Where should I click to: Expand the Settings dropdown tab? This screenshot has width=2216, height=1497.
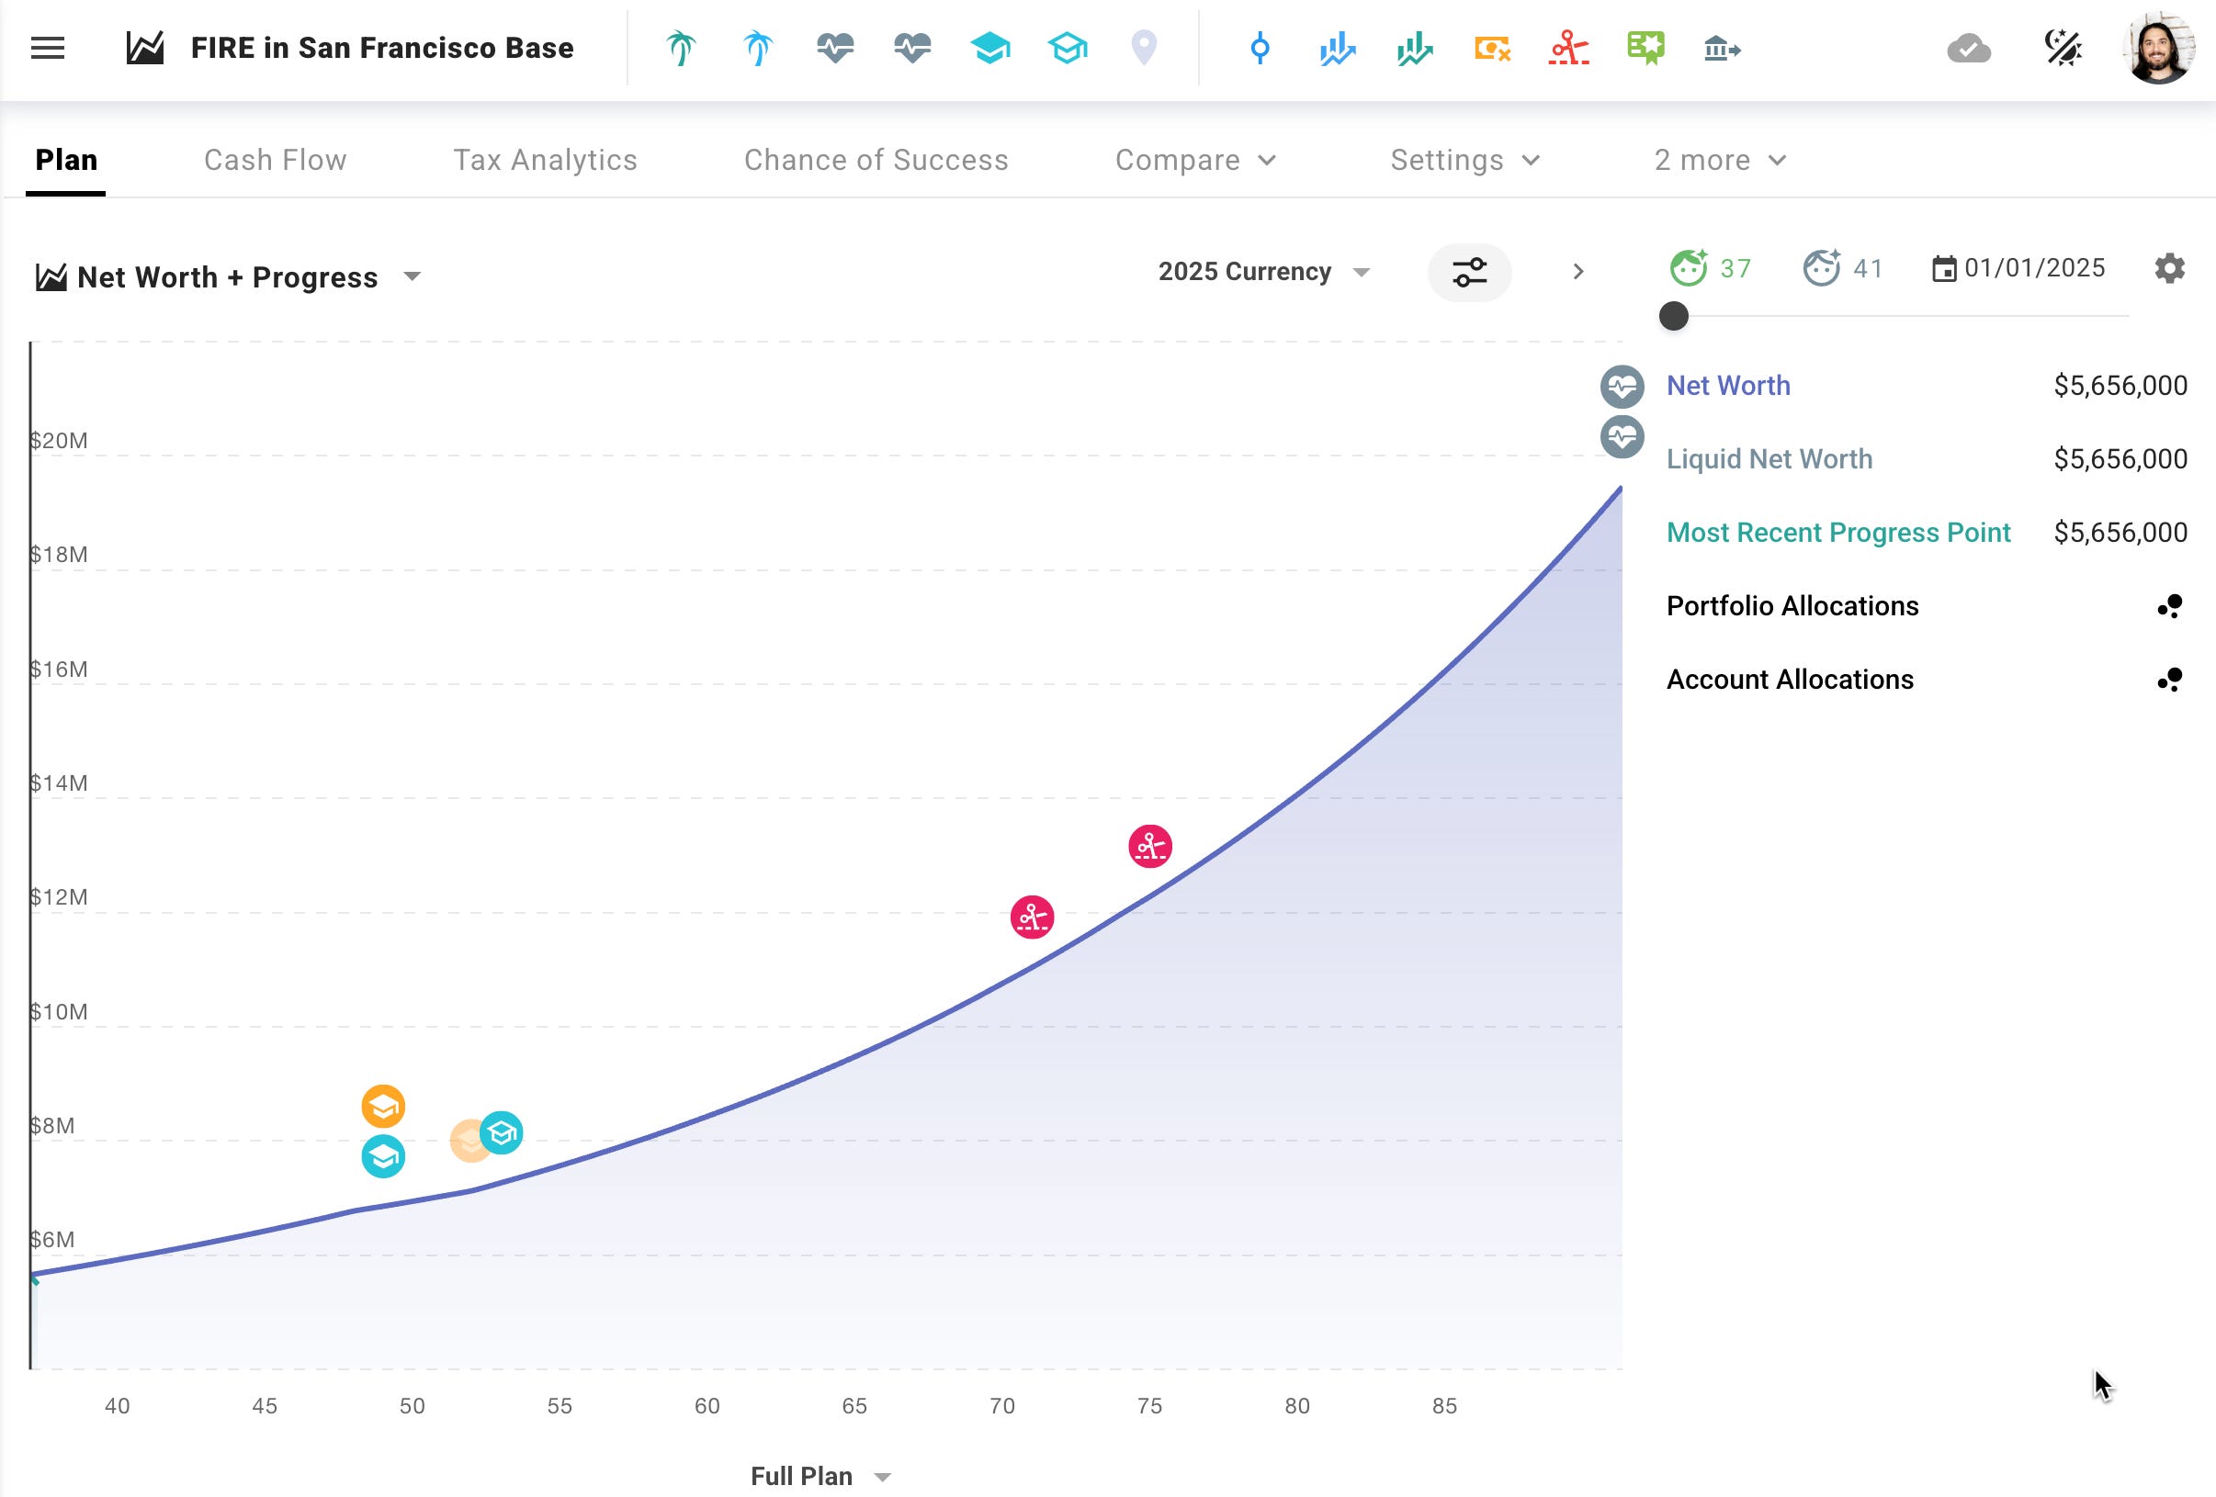1464,160
